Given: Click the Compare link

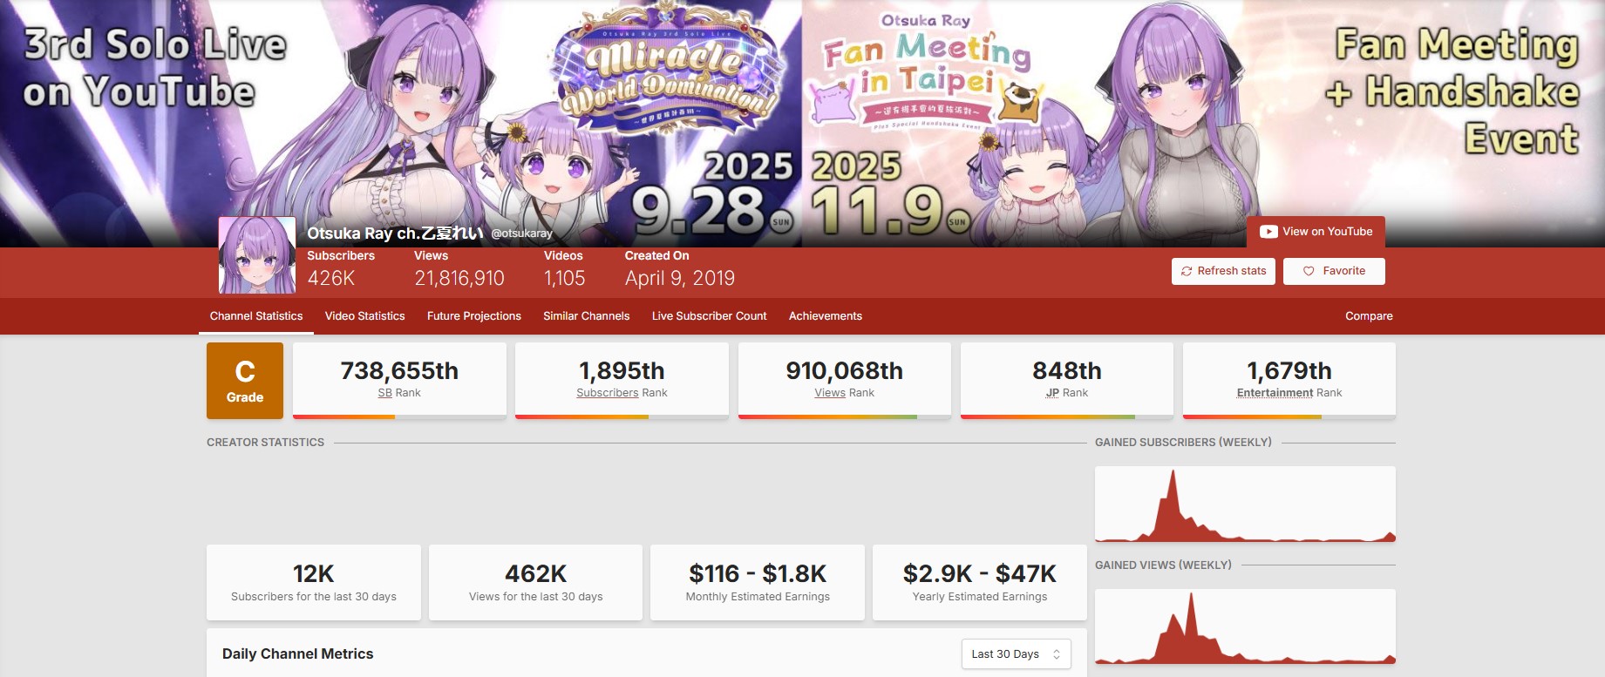Looking at the screenshot, I should [1369, 316].
